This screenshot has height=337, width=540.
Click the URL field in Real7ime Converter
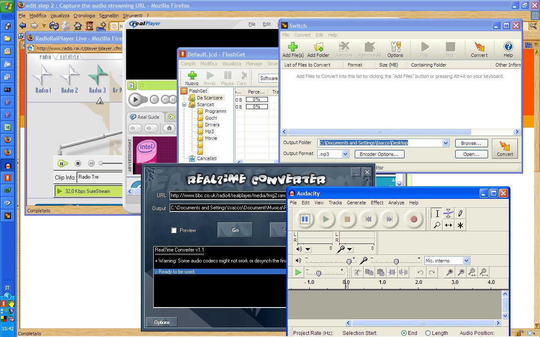tap(228, 195)
